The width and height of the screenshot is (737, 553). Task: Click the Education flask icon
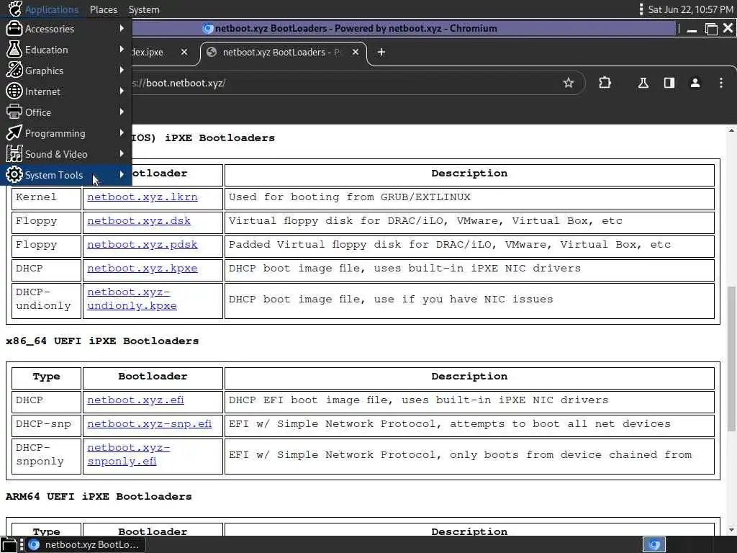point(14,50)
